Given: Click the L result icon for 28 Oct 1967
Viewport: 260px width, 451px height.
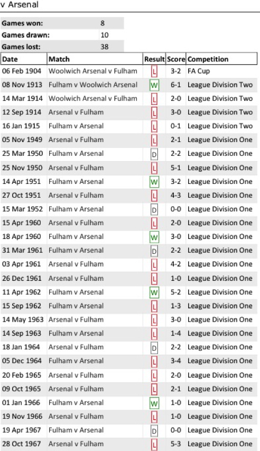Looking at the screenshot, I should tap(154, 445).
